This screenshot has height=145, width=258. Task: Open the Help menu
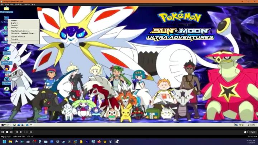[33, 5]
